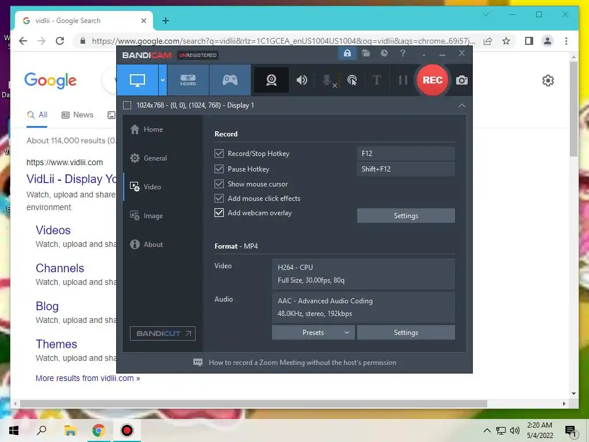
Task: Open the Presets dropdown
Action: tap(313, 333)
